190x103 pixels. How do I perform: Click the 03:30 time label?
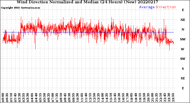[28, 98]
